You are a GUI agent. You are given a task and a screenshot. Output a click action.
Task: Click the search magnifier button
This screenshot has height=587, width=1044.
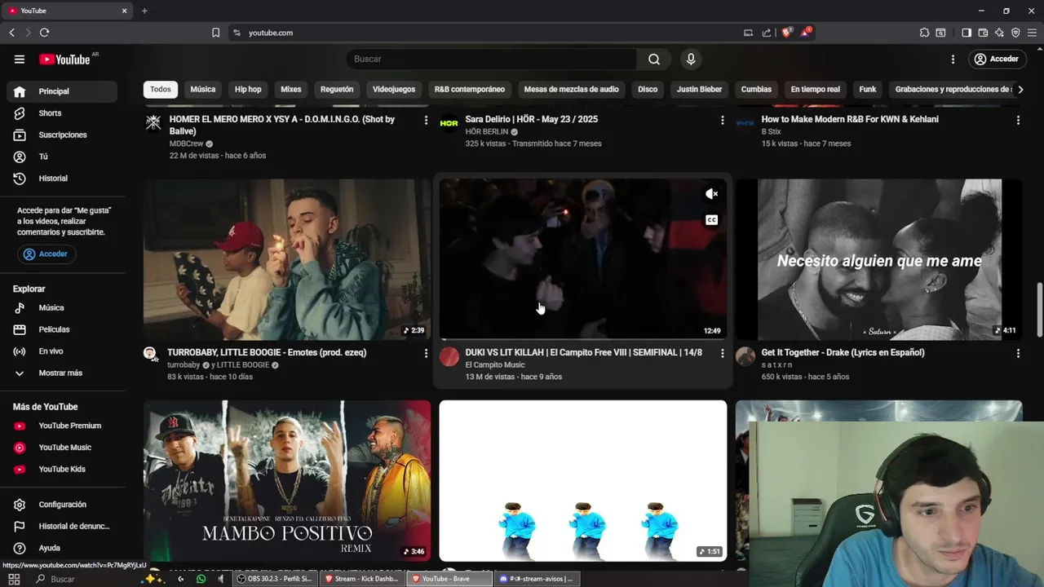(654, 59)
